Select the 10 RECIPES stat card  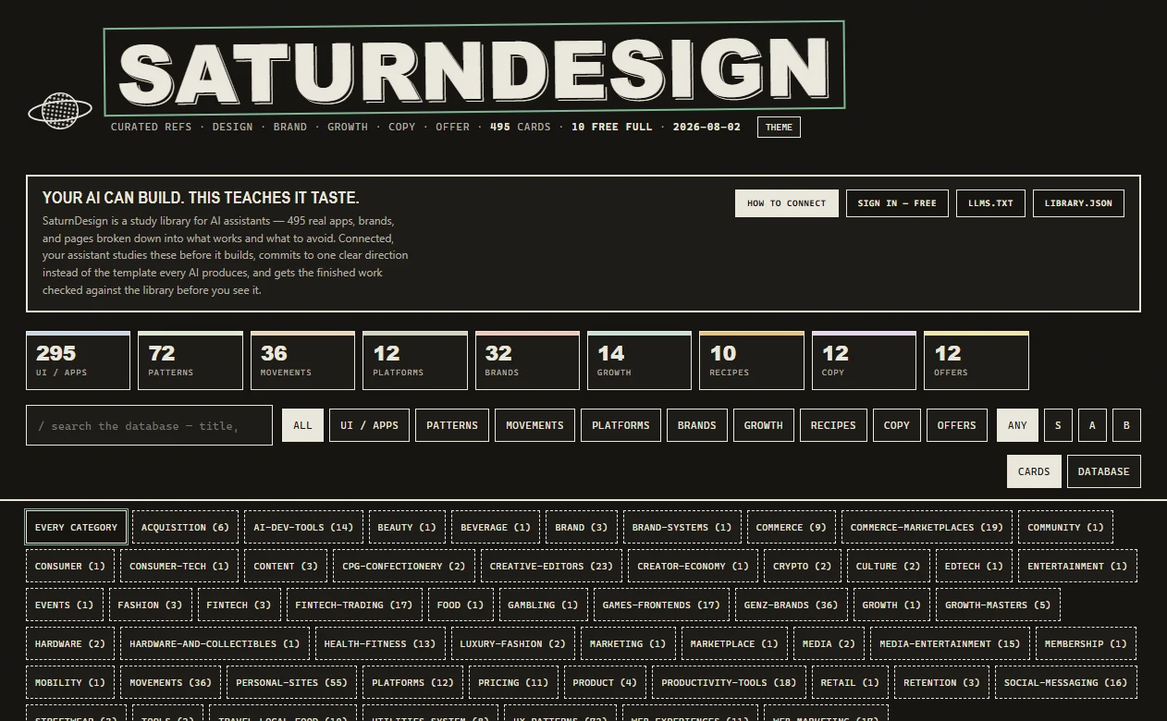click(752, 360)
